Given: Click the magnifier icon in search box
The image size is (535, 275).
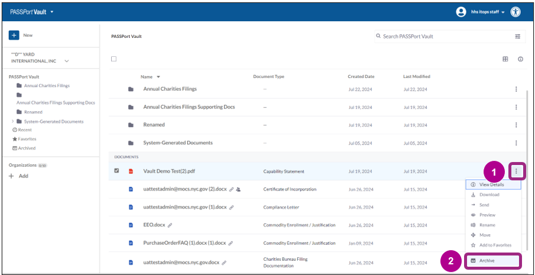Looking at the screenshot, I should tap(378, 36).
